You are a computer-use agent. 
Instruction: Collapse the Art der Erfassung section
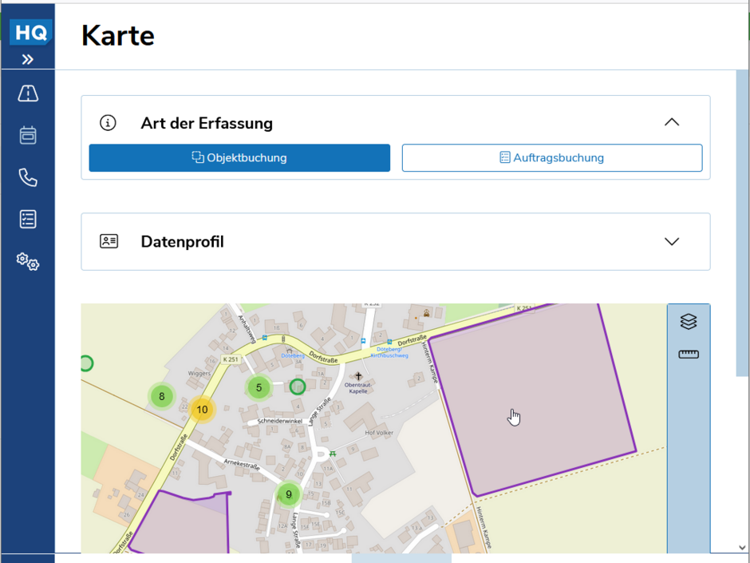(x=672, y=122)
